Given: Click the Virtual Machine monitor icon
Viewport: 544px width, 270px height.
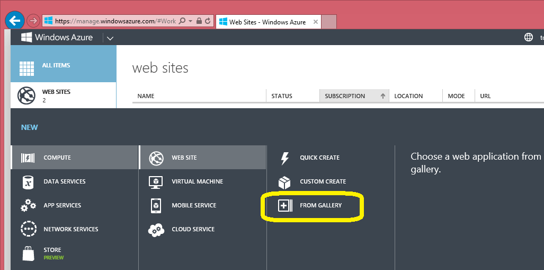Looking at the screenshot, I should pos(156,182).
